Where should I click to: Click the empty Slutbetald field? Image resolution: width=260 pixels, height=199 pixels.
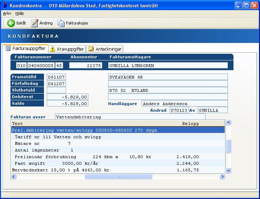point(56,90)
